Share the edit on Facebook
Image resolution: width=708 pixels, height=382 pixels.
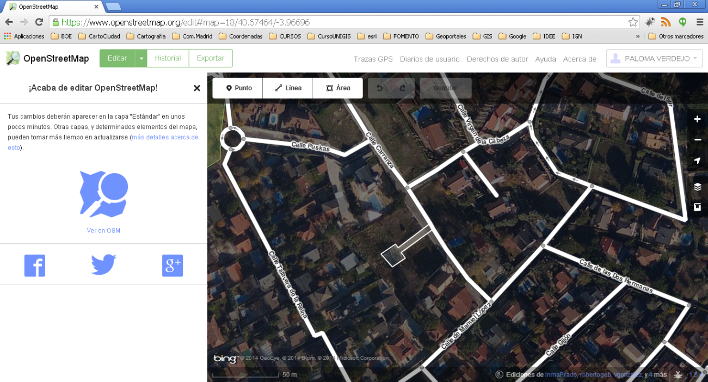(34, 265)
